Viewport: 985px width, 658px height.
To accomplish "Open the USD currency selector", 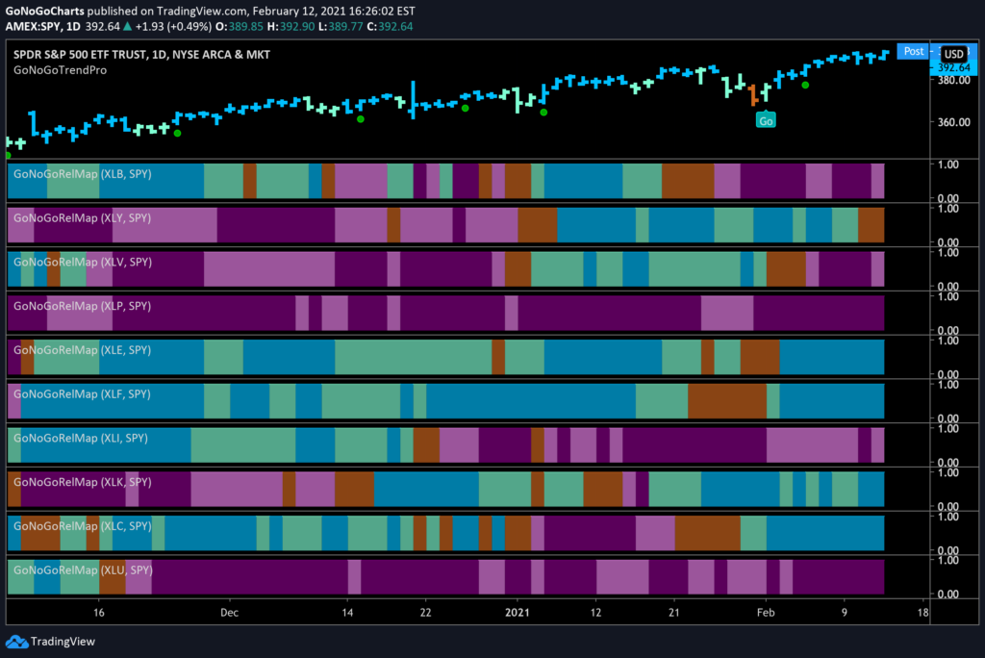I will click(x=953, y=54).
